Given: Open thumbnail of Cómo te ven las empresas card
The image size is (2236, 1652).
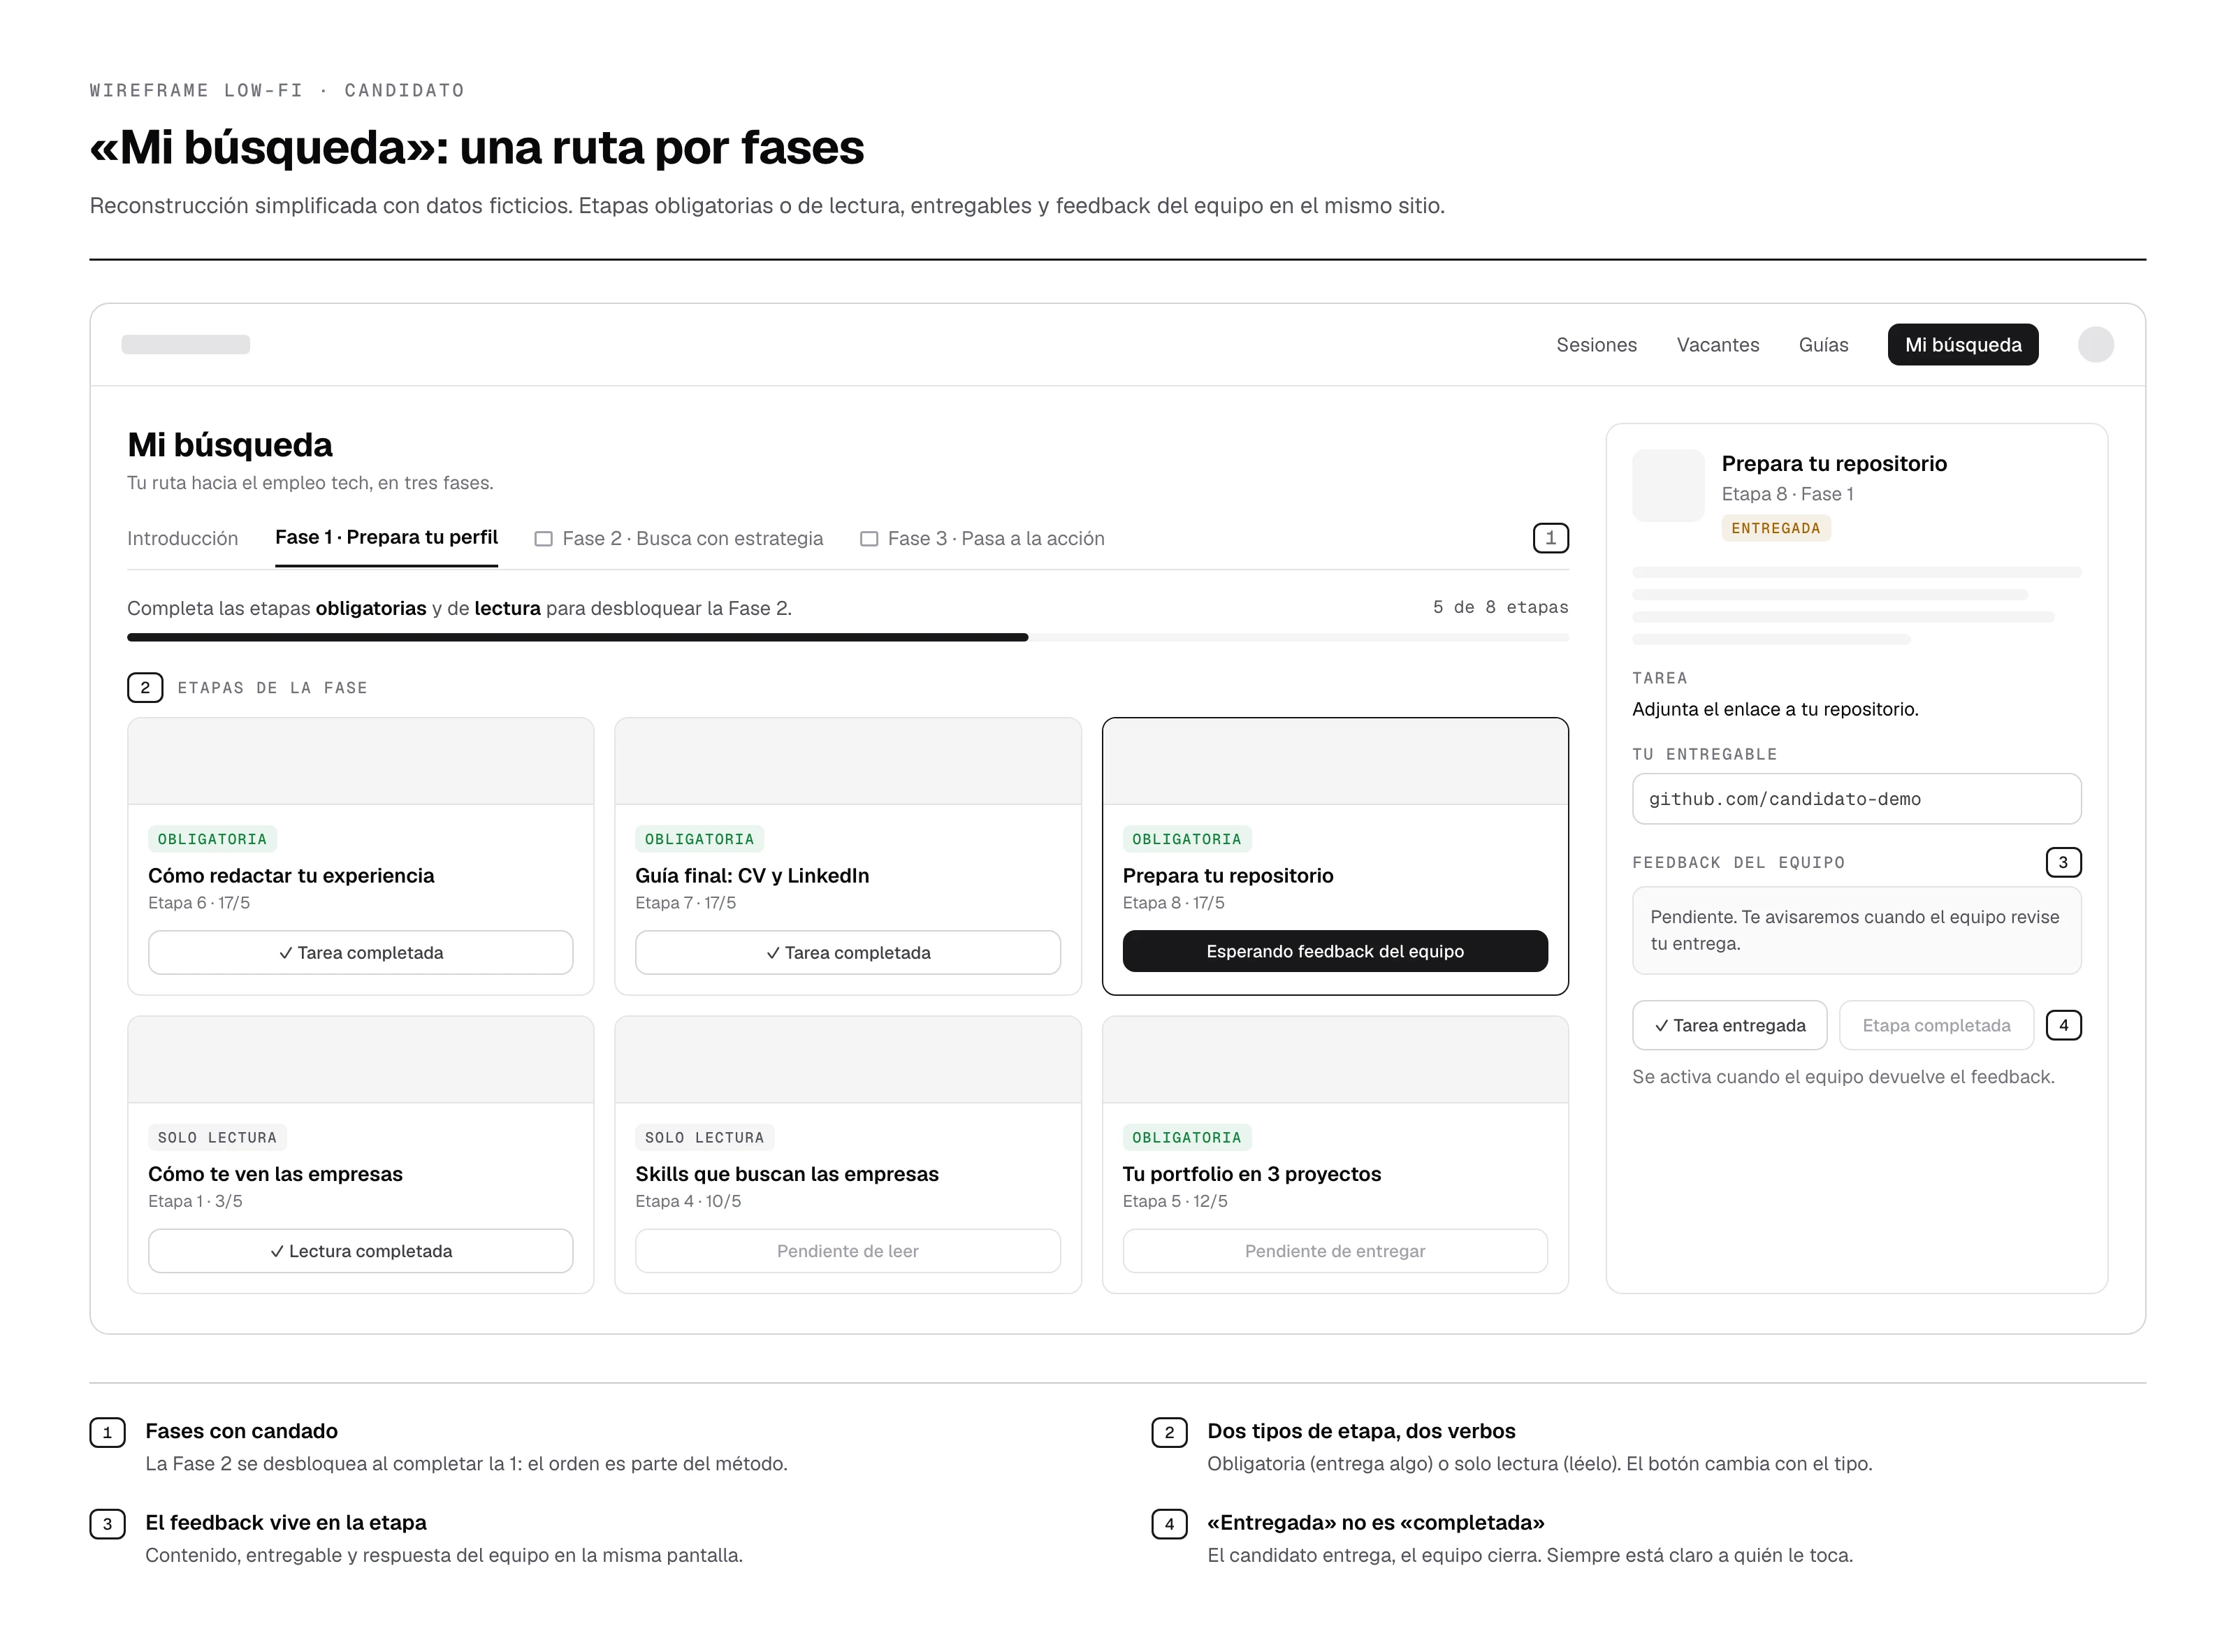Looking at the screenshot, I should (360, 1060).
